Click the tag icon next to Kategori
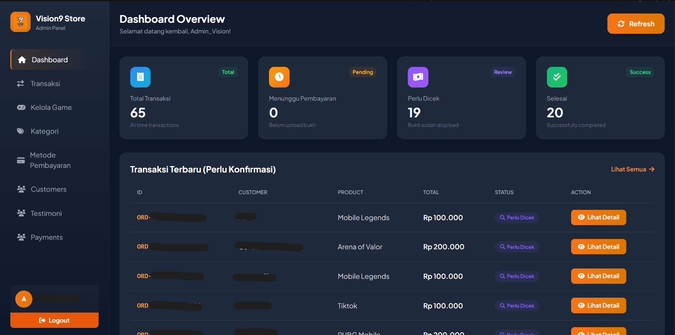The image size is (675, 335). click(21, 131)
